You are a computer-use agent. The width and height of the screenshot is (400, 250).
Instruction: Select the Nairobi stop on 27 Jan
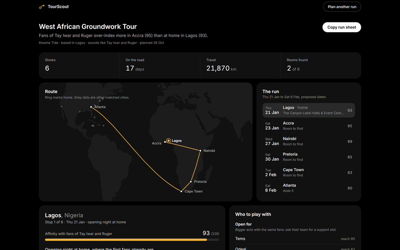[x=308, y=141]
